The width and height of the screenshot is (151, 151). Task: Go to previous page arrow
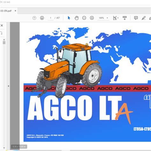click(34, 18)
